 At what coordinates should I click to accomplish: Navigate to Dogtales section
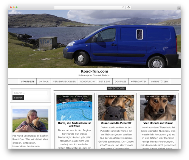121,82
